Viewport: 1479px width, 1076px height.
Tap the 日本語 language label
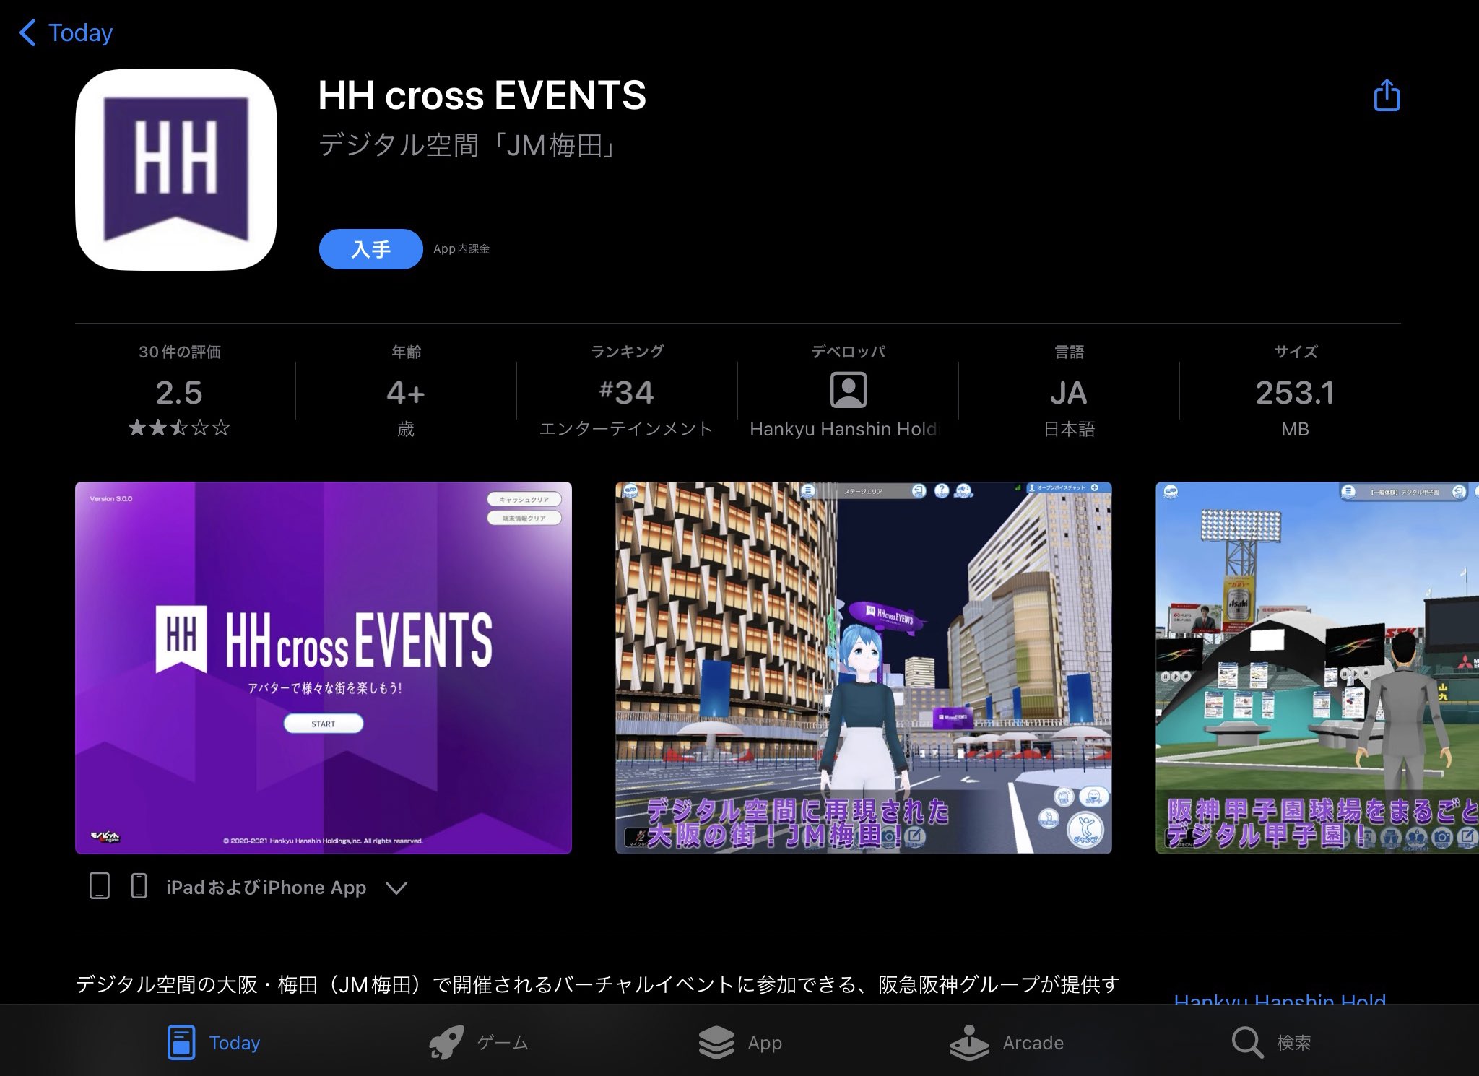click(x=1069, y=429)
